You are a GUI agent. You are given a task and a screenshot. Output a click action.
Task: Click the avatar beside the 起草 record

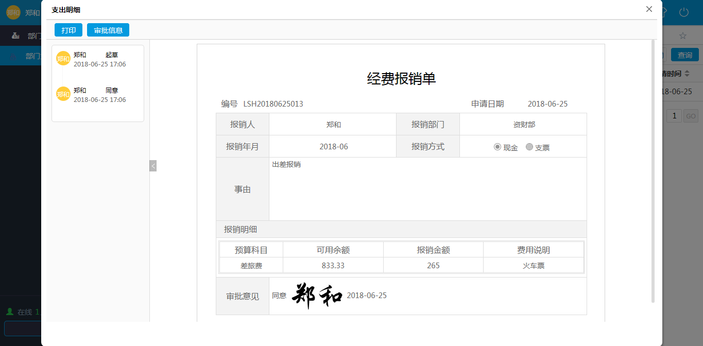coord(63,59)
